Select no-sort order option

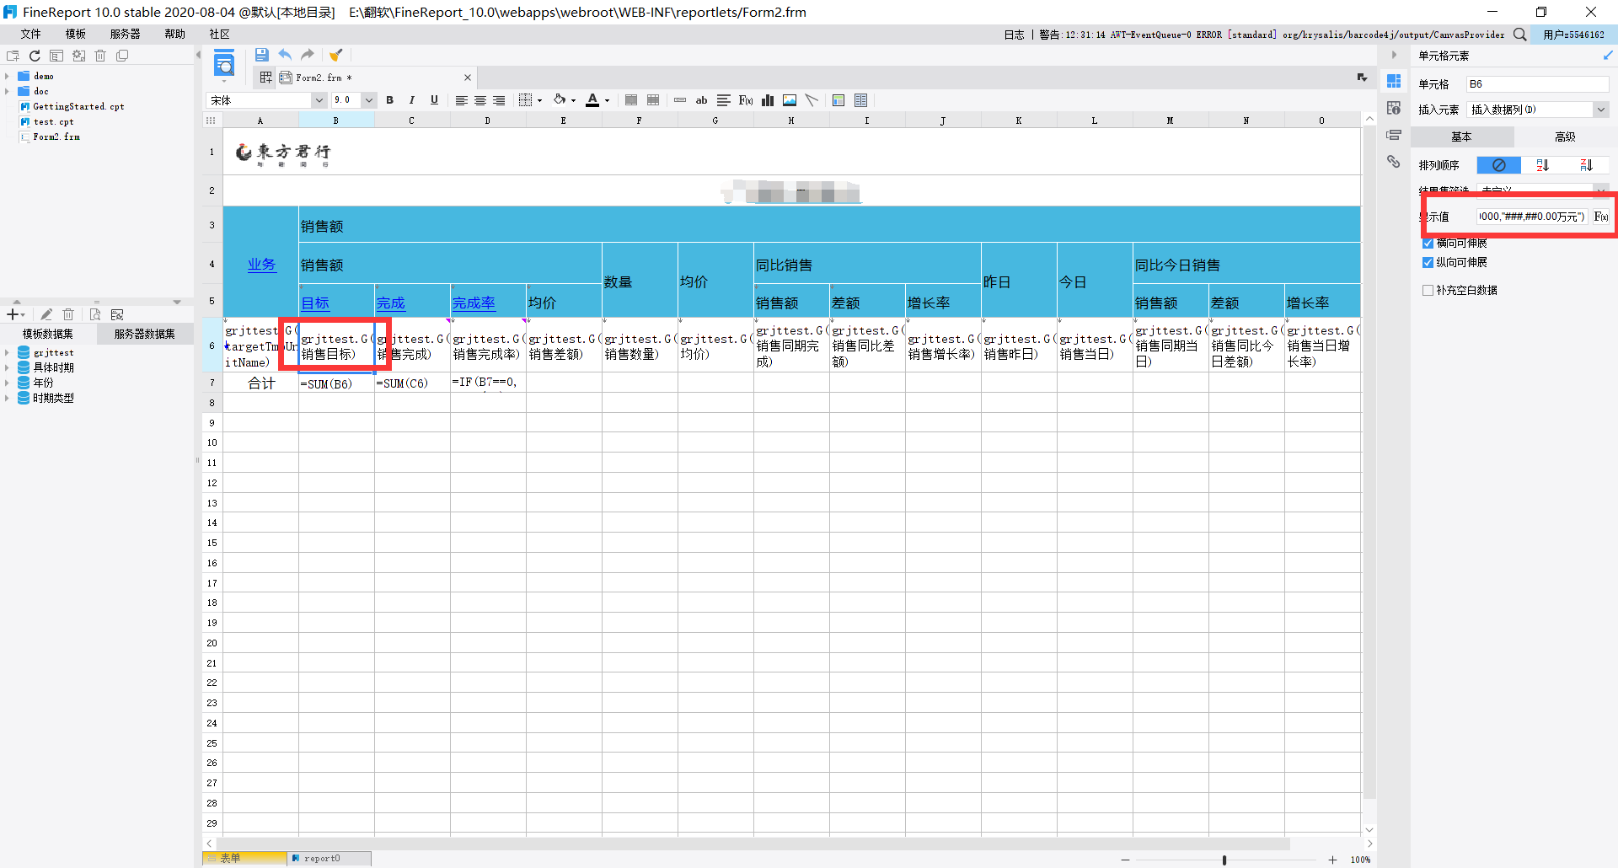(x=1498, y=165)
